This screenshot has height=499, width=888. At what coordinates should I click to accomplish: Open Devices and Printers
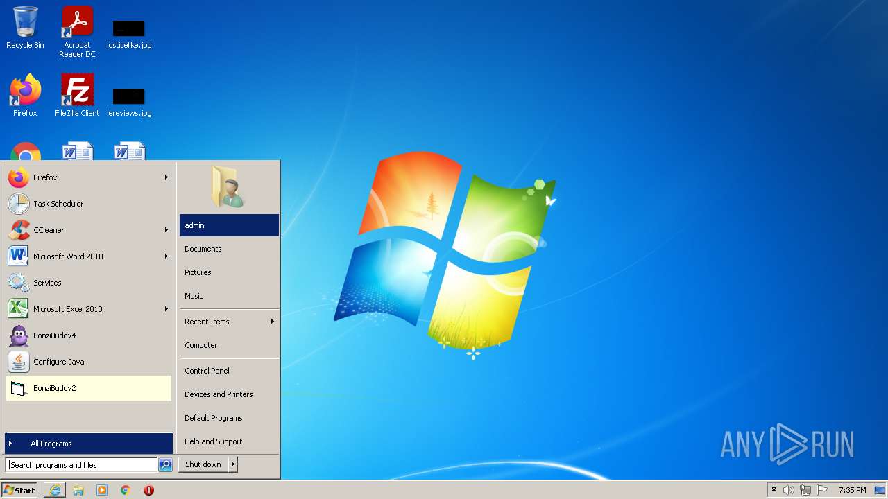click(229, 394)
